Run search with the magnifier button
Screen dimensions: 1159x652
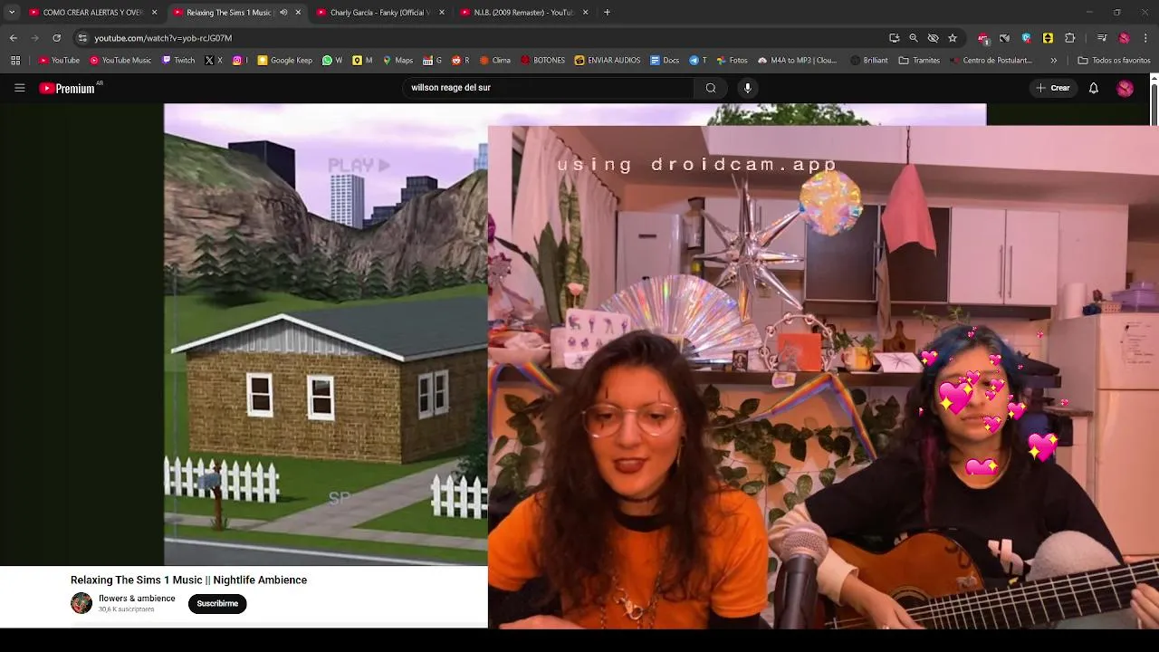tap(711, 88)
